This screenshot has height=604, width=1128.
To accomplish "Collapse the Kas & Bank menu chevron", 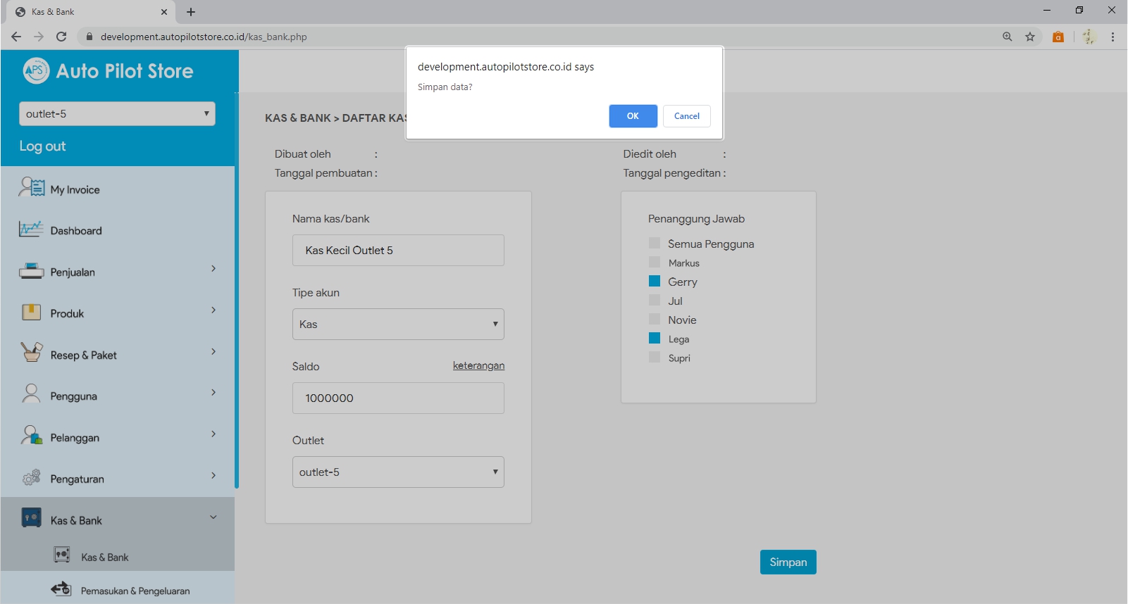I will click(x=213, y=517).
